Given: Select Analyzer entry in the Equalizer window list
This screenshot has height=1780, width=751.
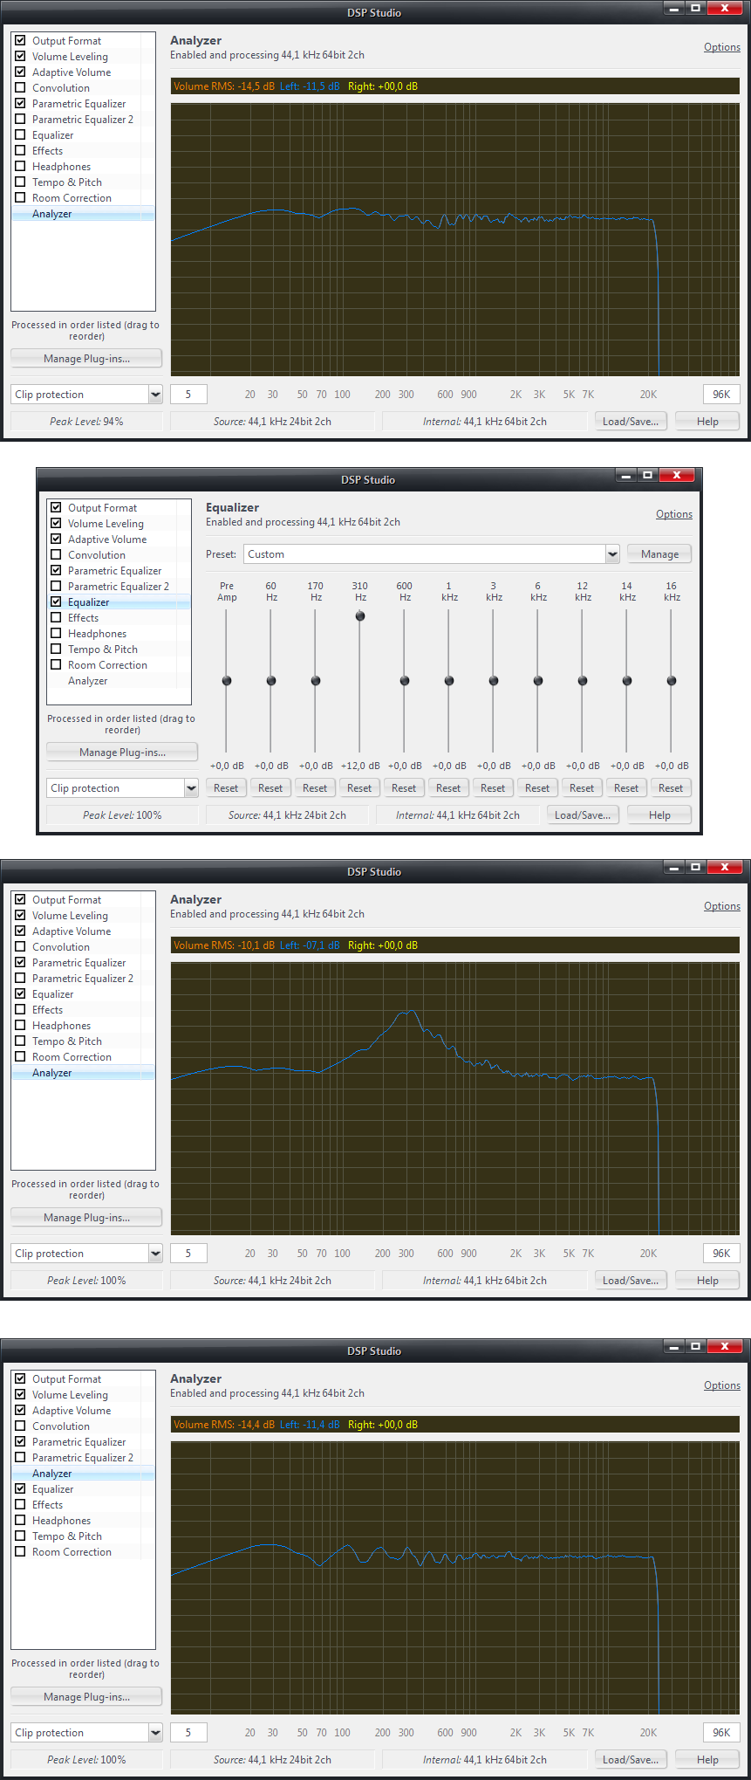Looking at the screenshot, I should tap(87, 681).
